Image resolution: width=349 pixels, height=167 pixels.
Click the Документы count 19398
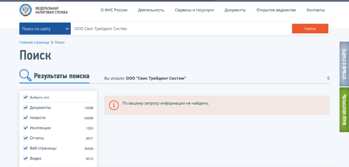pyautogui.click(x=89, y=108)
